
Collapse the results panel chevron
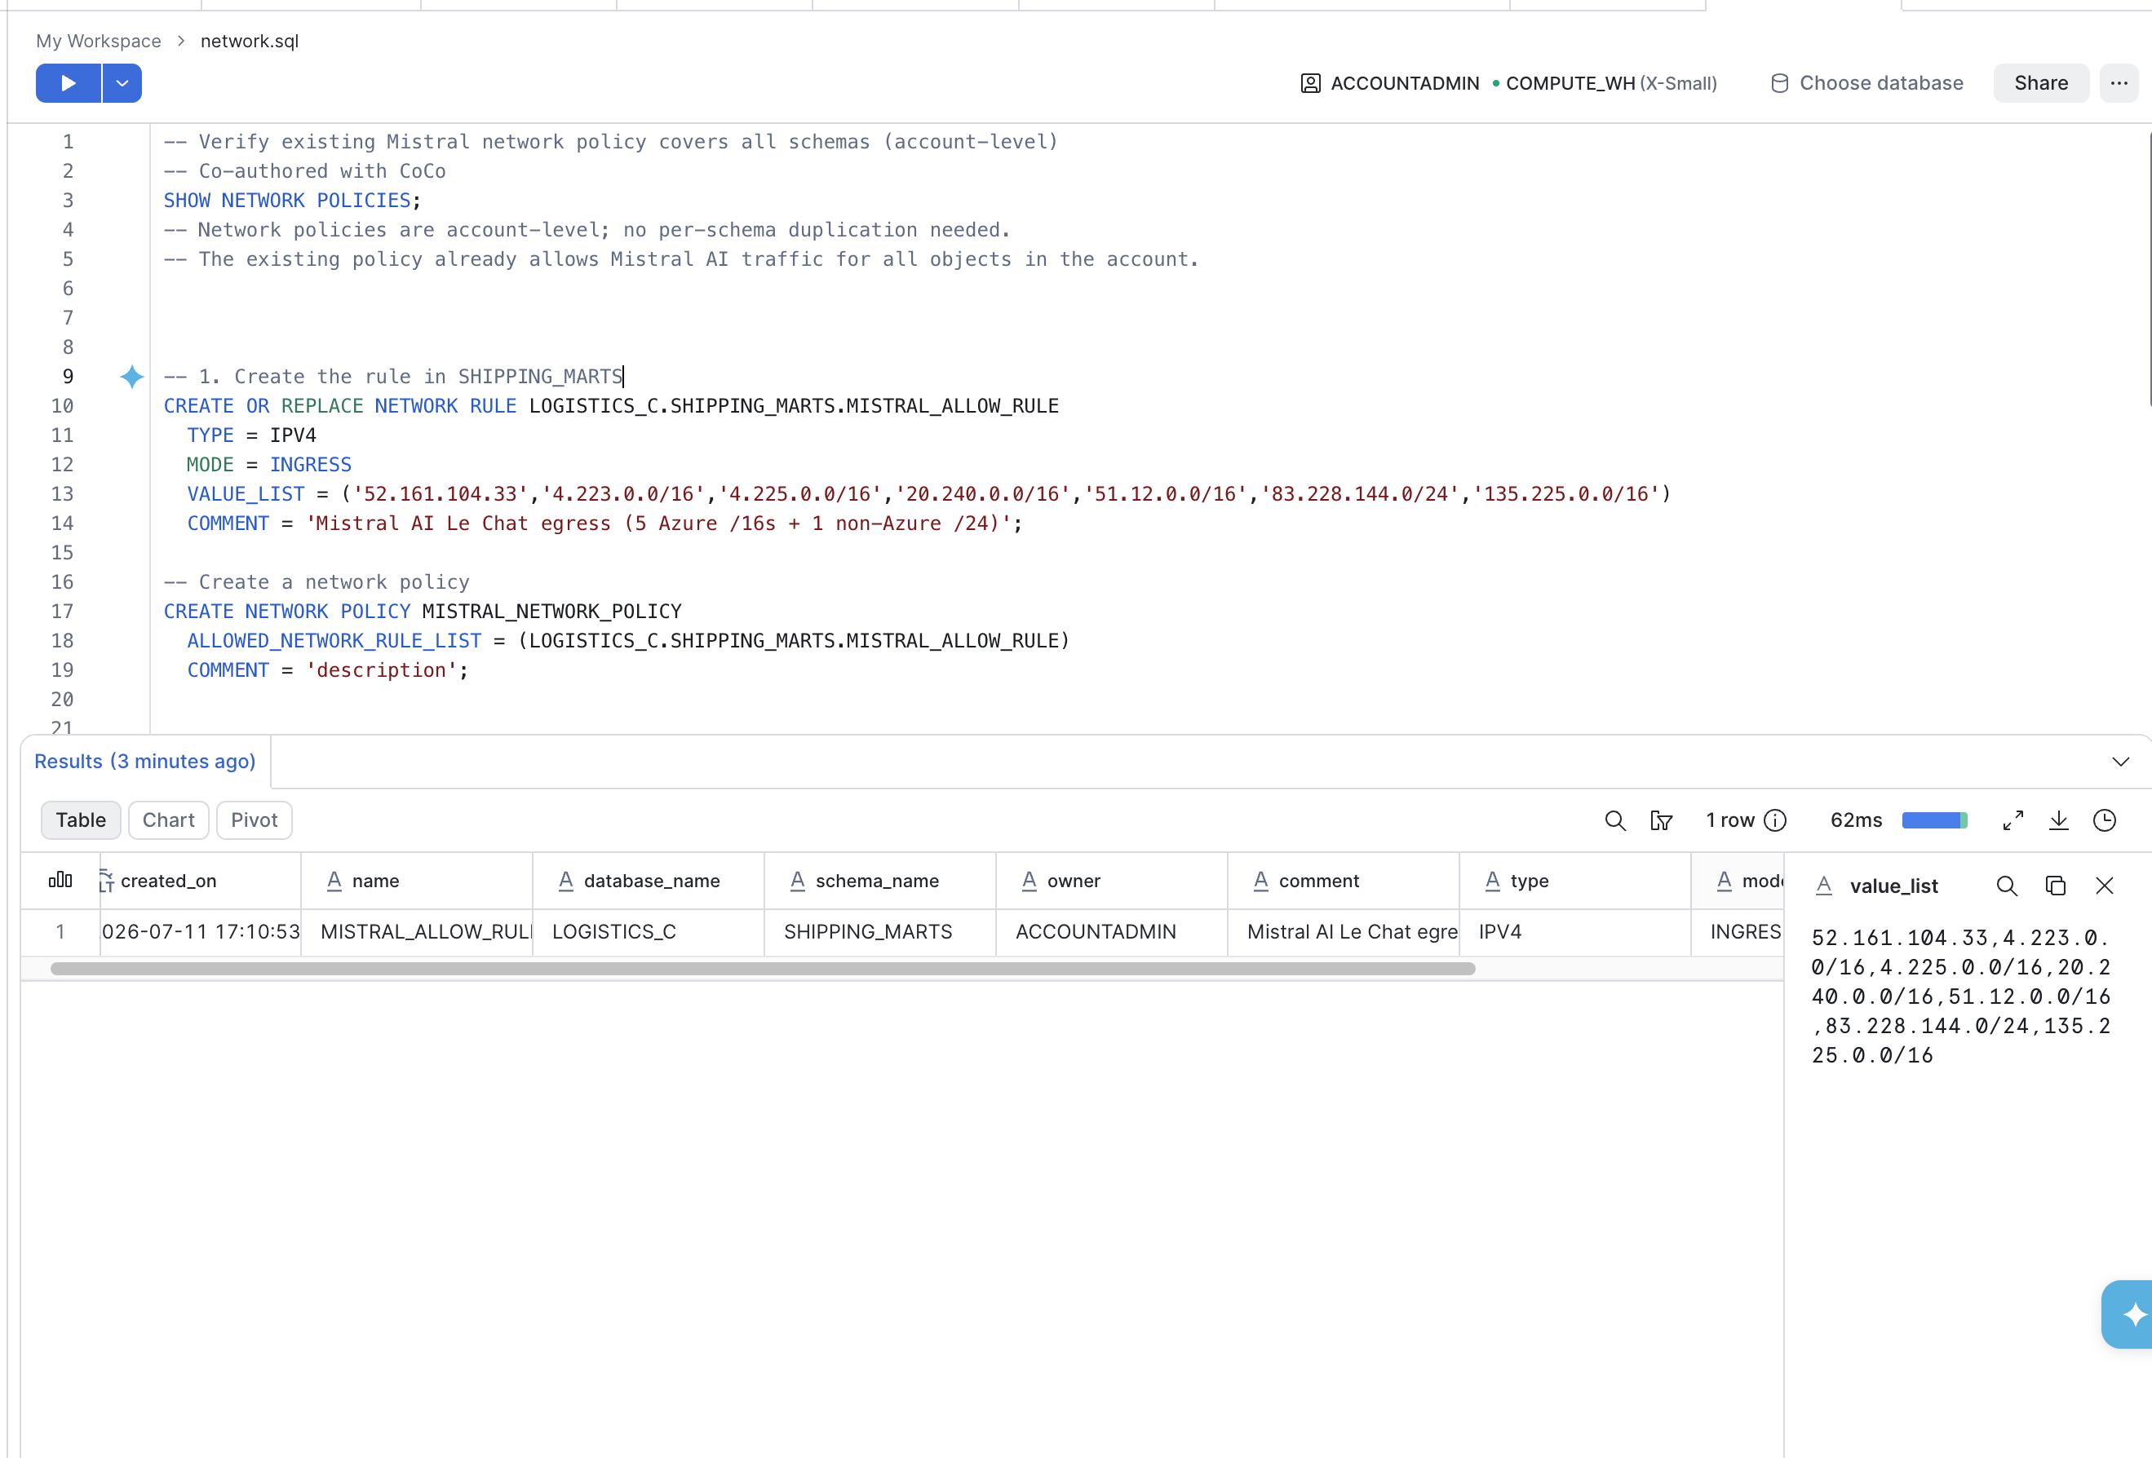click(x=2120, y=761)
